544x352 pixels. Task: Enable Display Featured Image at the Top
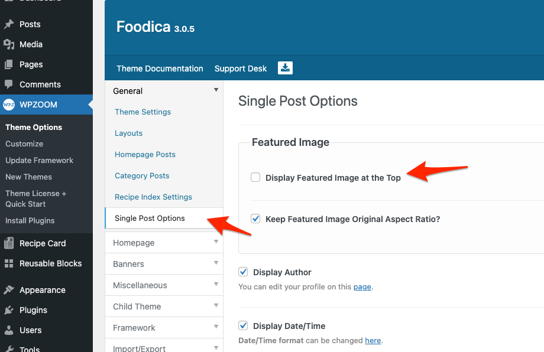(x=255, y=177)
